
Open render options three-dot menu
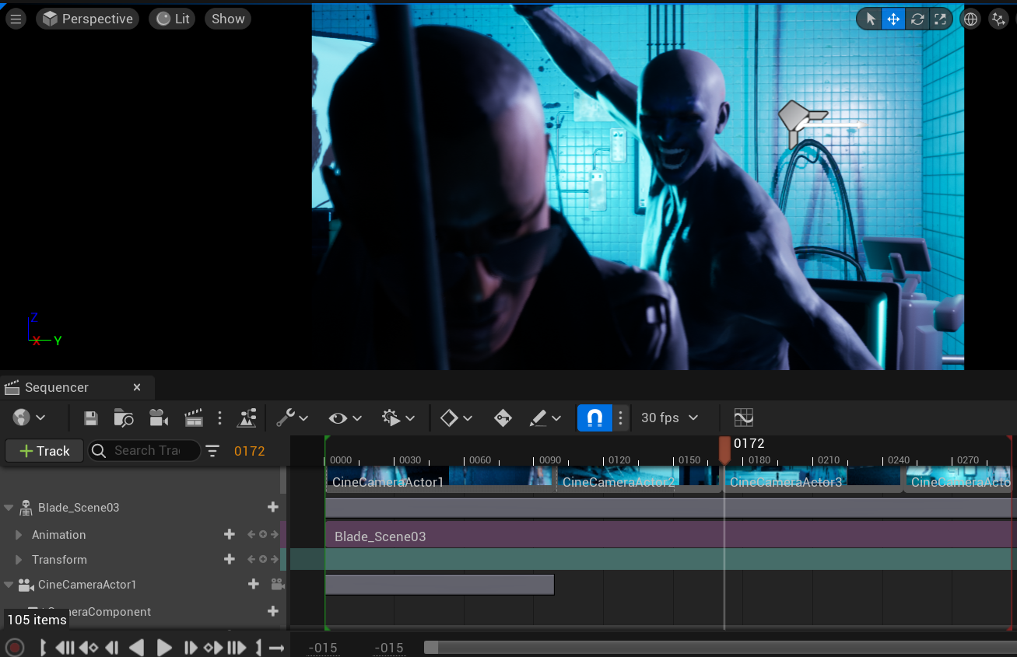[220, 418]
